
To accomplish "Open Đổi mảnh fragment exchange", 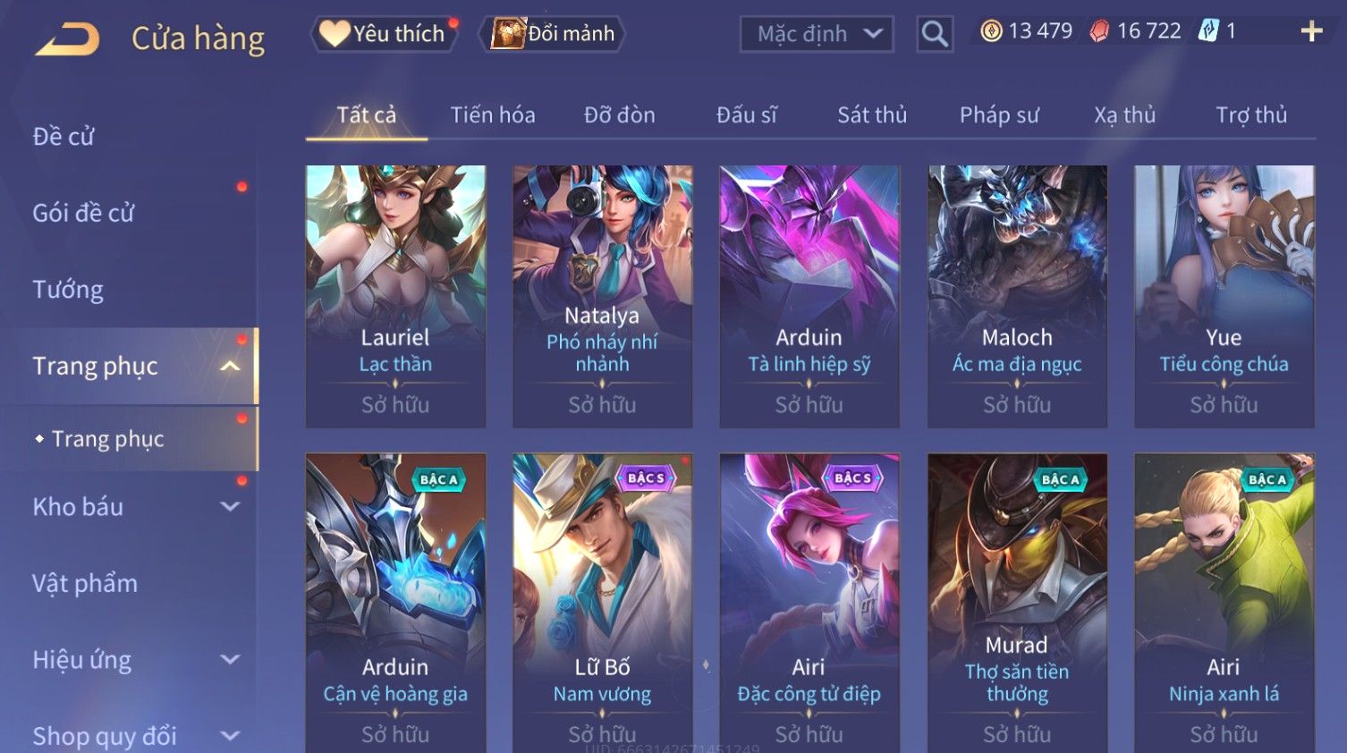I will click(x=552, y=34).
